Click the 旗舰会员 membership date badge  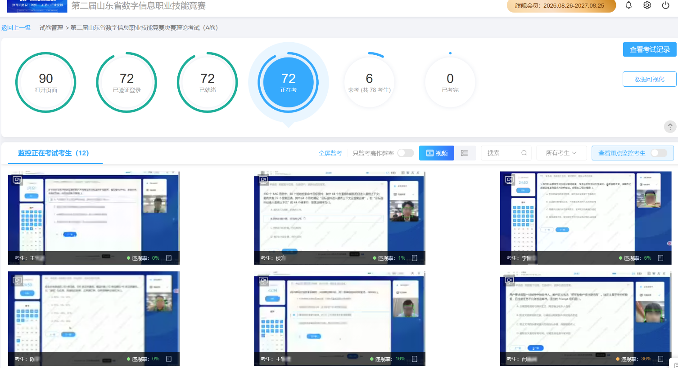point(561,6)
